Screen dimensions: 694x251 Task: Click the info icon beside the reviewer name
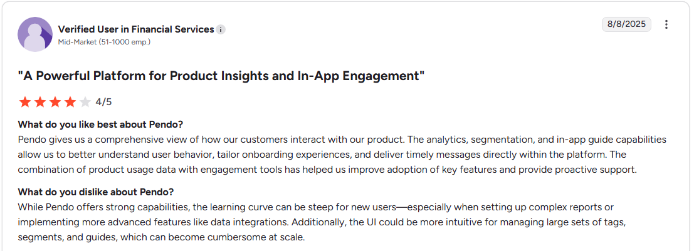pos(221,29)
